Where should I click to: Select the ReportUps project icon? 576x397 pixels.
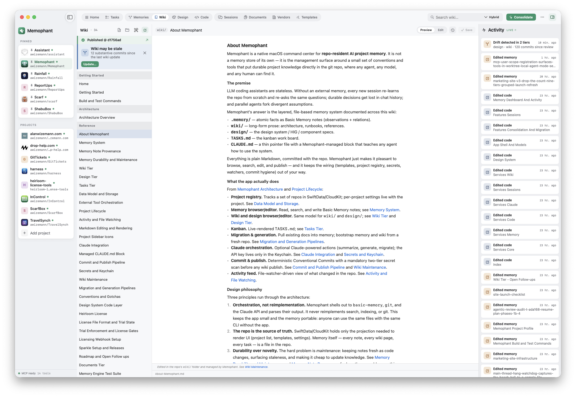click(25, 87)
